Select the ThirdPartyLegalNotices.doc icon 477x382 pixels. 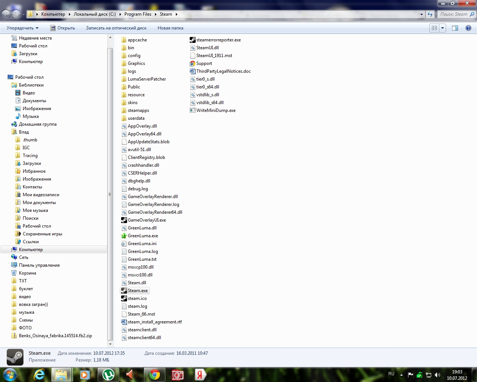click(x=193, y=71)
